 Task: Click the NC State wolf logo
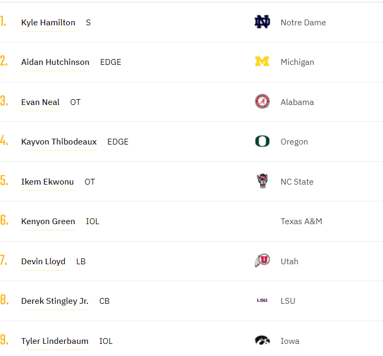coord(262,181)
